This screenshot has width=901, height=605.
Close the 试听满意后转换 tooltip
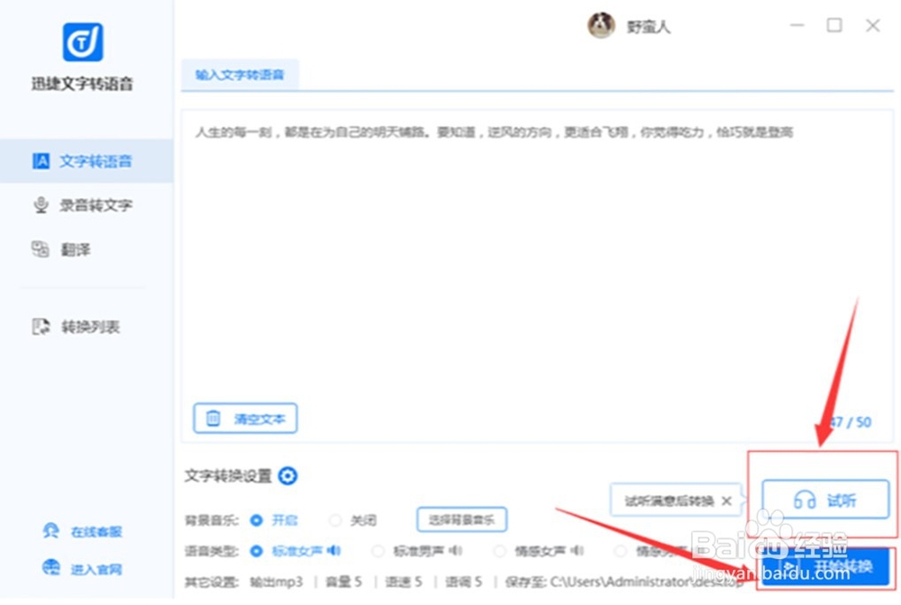click(726, 501)
